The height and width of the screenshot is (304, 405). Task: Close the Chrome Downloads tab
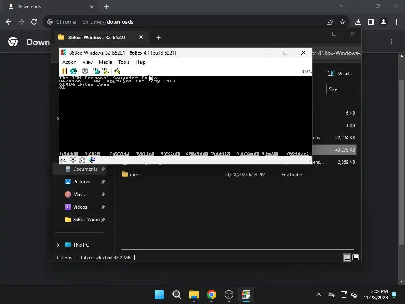[92, 7]
